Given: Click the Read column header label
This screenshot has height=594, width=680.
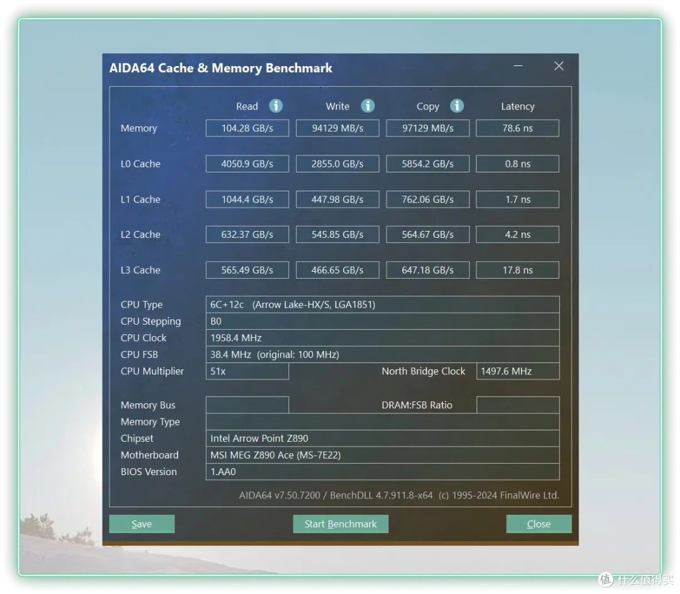Looking at the screenshot, I should [247, 106].
